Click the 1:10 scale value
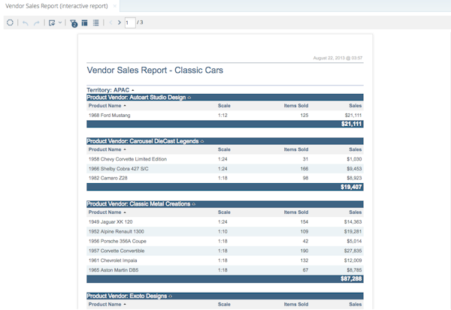 coord(222,232)
